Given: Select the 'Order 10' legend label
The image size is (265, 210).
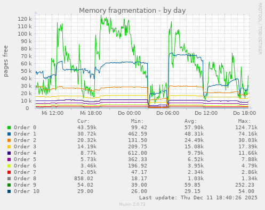Looking at the screenshot, I should tap(27, 191).
